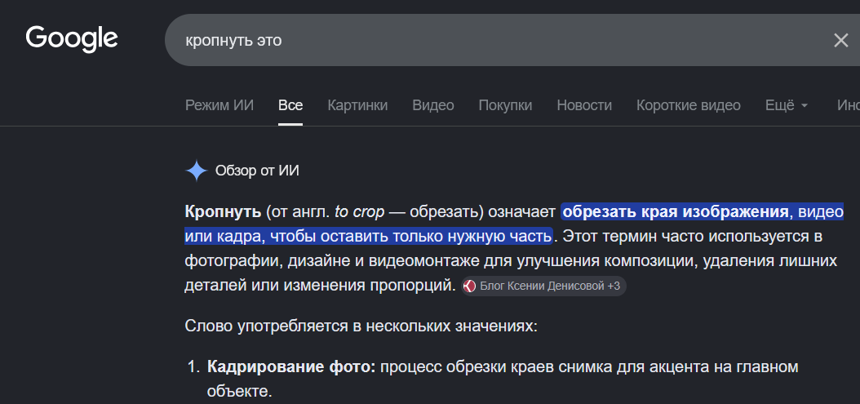Screen dimensions: 860x404
Task: Click the "Обзор от ИИ" heading text
Action: click(257, 171)
